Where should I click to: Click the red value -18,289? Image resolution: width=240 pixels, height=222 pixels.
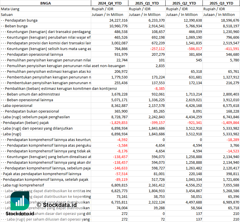coord(233,140)
